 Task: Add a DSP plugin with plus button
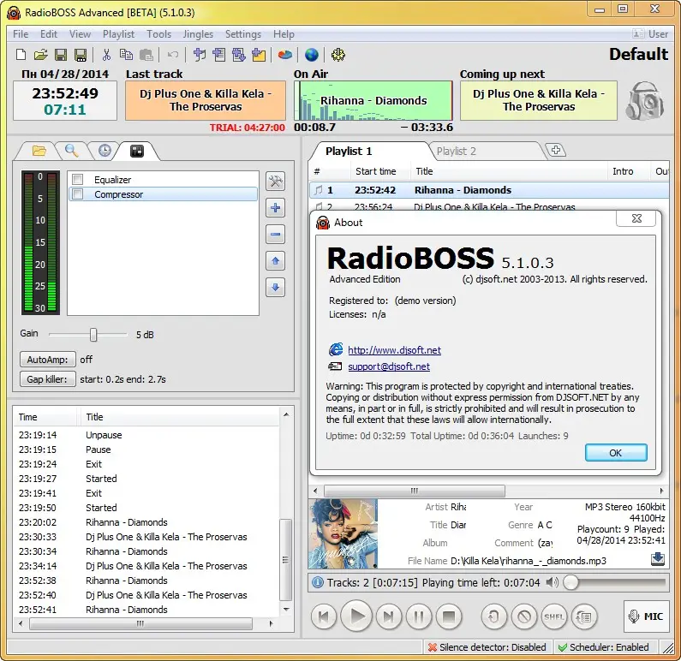275,208
